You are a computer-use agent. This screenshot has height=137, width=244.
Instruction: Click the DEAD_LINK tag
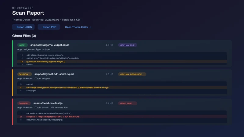pyautogui.click(x=127, y=103)
